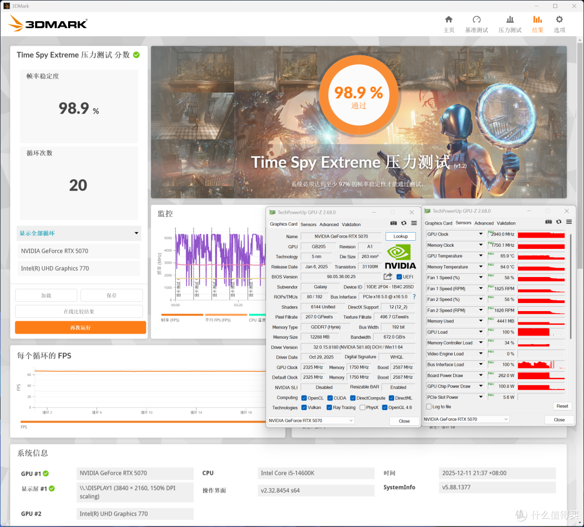The width and height of the screenshot is (584, 527).
Task: Click the NVIDIA logo in GPU-Z
Action: [x=400, y=257]
